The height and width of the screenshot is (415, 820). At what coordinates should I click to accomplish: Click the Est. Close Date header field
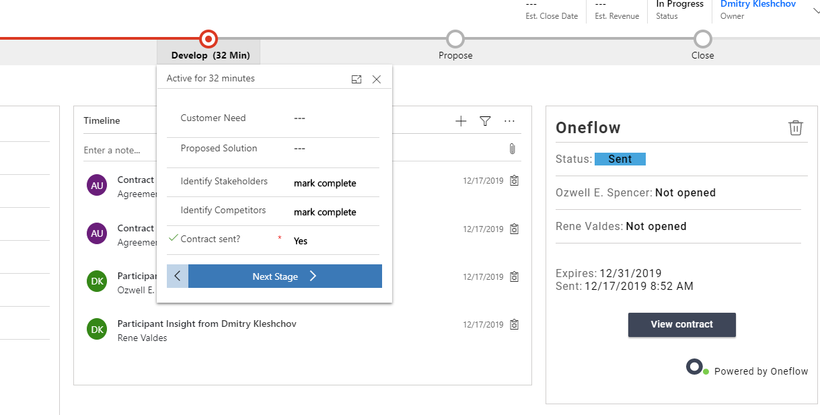click(552, 9)
